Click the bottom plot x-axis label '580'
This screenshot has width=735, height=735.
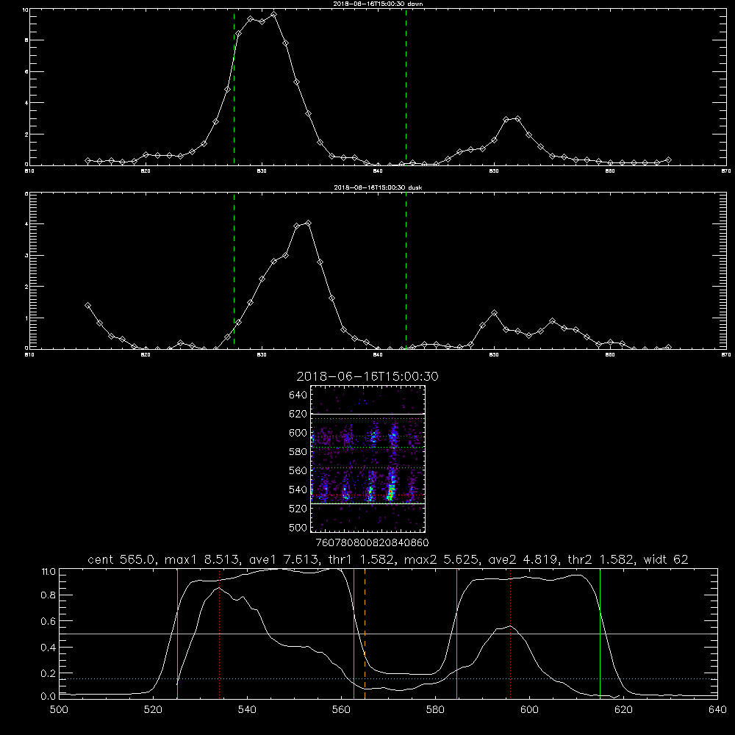(435, 710)
